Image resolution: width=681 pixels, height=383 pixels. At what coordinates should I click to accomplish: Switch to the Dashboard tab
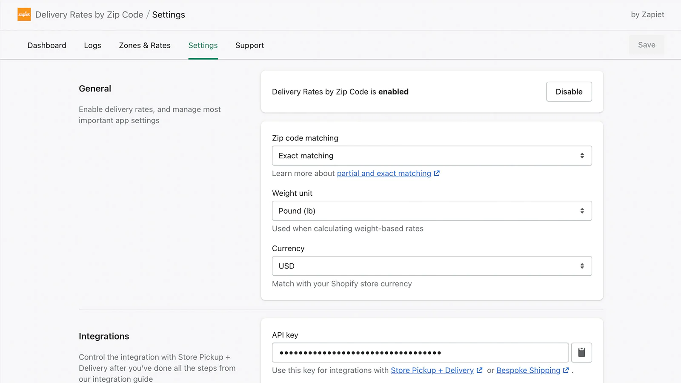47,45
